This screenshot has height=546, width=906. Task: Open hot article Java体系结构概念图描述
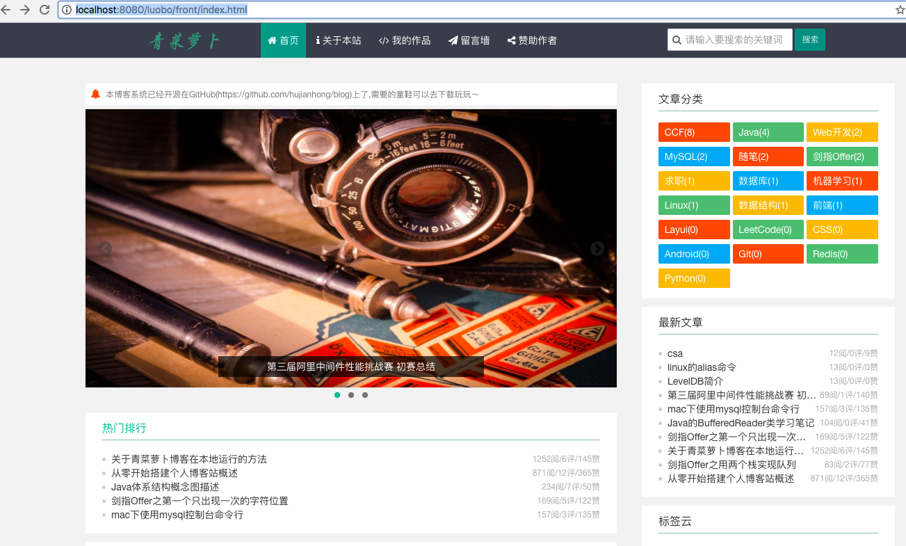165,487
